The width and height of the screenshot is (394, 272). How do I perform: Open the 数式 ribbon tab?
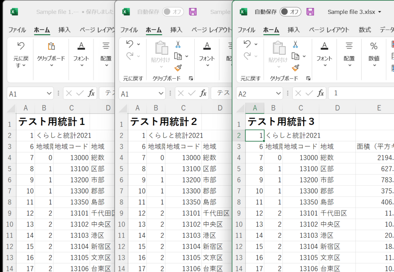[365, 30]
